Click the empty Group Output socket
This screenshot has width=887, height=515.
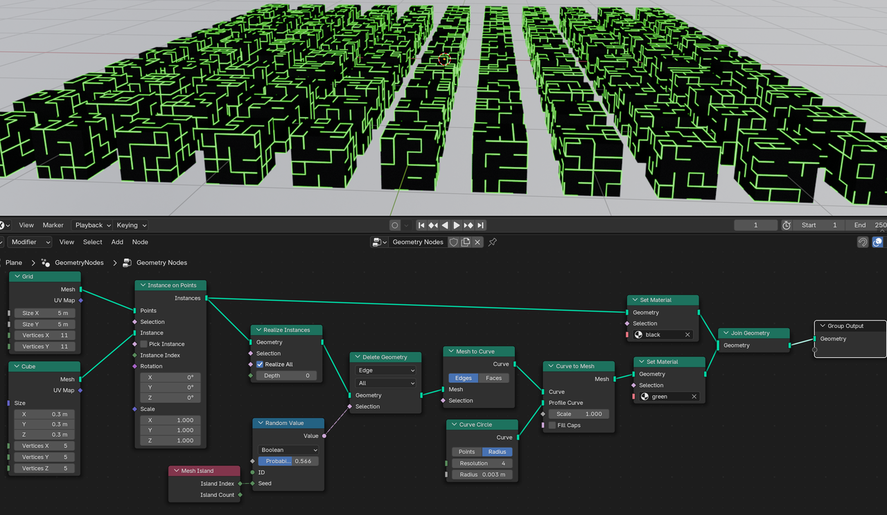pyautogui.click(x=815, y=350)
